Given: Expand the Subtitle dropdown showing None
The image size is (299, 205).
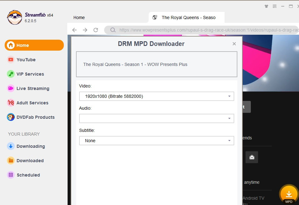Looking at the screenshot, I should click(156, 141).
